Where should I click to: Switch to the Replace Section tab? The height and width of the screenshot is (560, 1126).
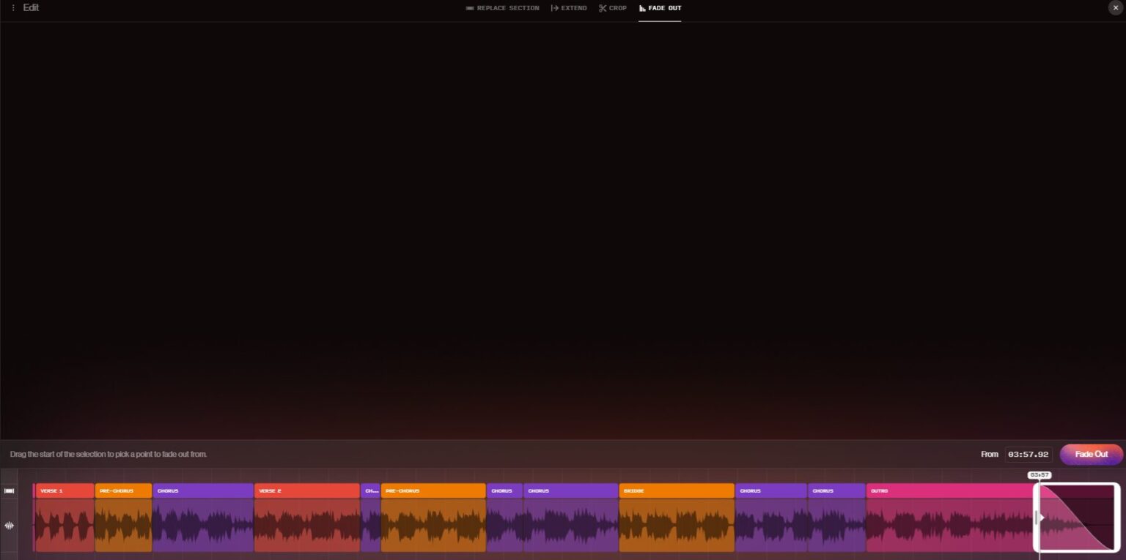click(502, 8)
